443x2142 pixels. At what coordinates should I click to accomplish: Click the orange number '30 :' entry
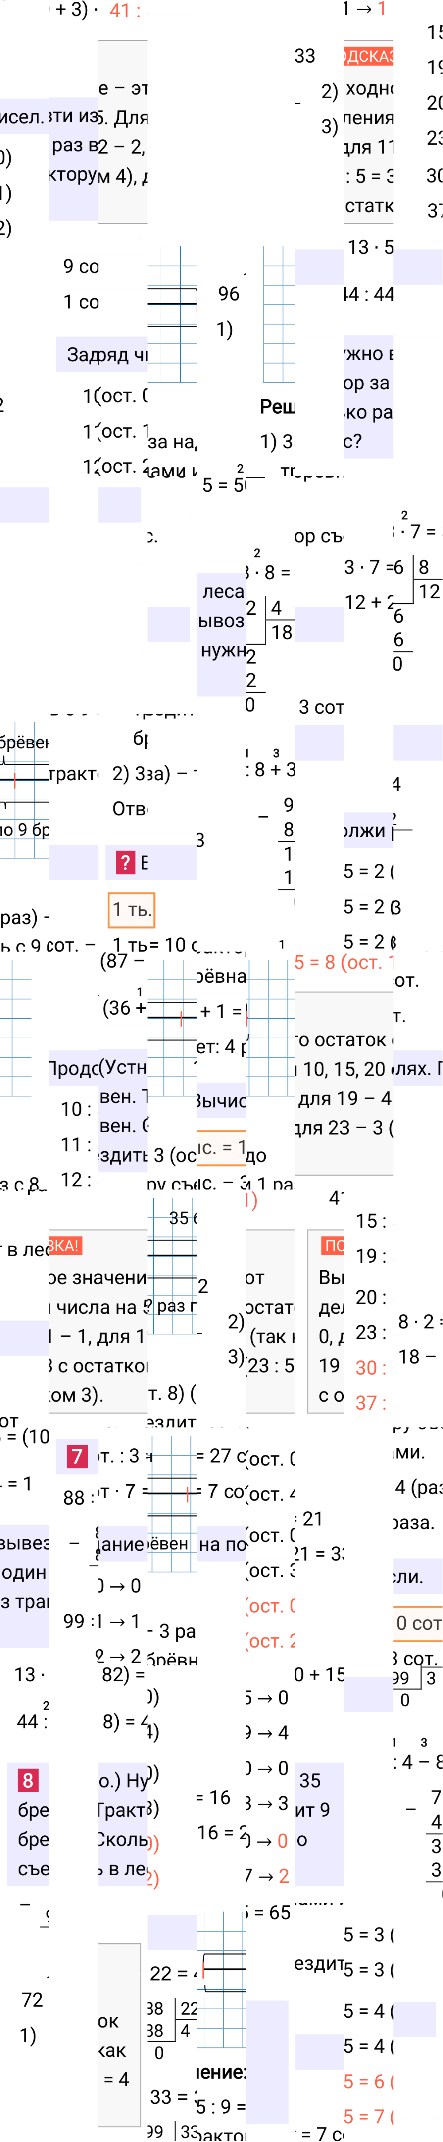pyautogui.click(x=371, y=1367)
